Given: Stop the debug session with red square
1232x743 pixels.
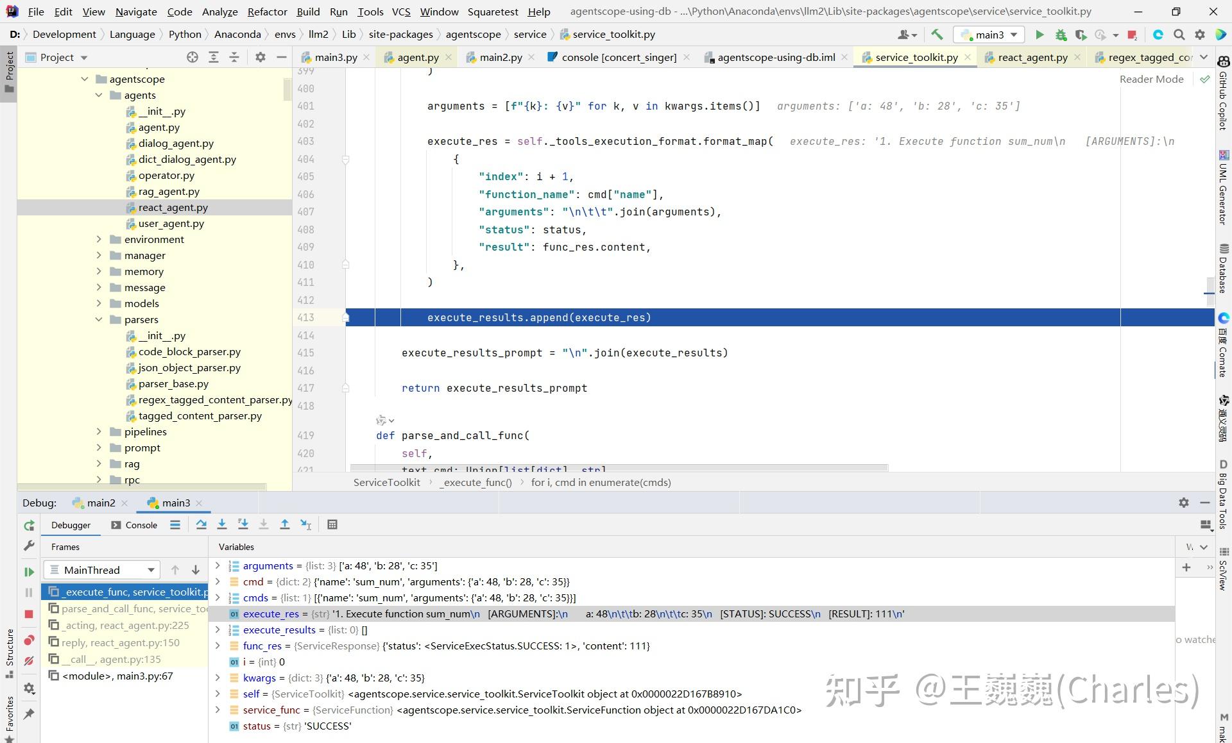Looking at the screenshot, I should click(x=29, y=614).
